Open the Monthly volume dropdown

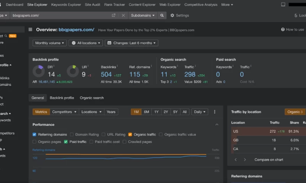(x=50, y=43)
